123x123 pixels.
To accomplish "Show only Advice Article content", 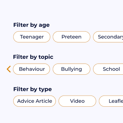I will 34,101.
